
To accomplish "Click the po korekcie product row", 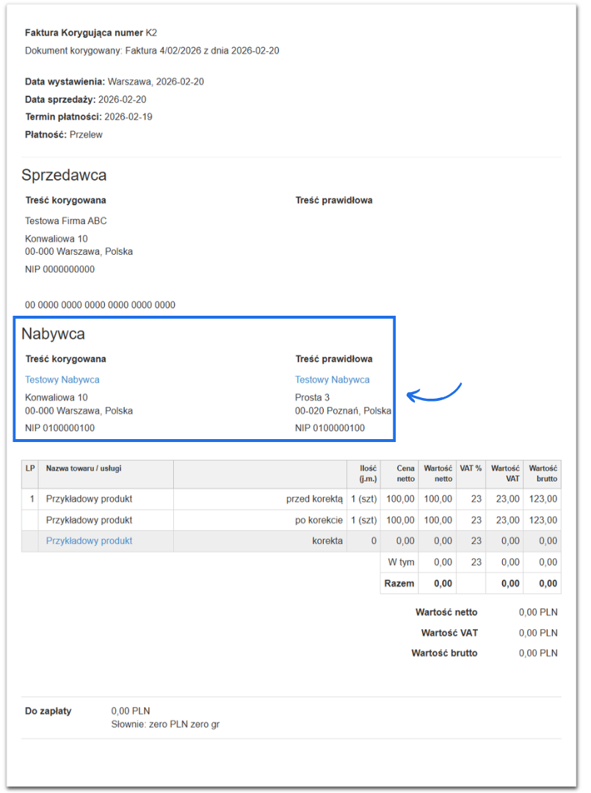I will 291,521.
